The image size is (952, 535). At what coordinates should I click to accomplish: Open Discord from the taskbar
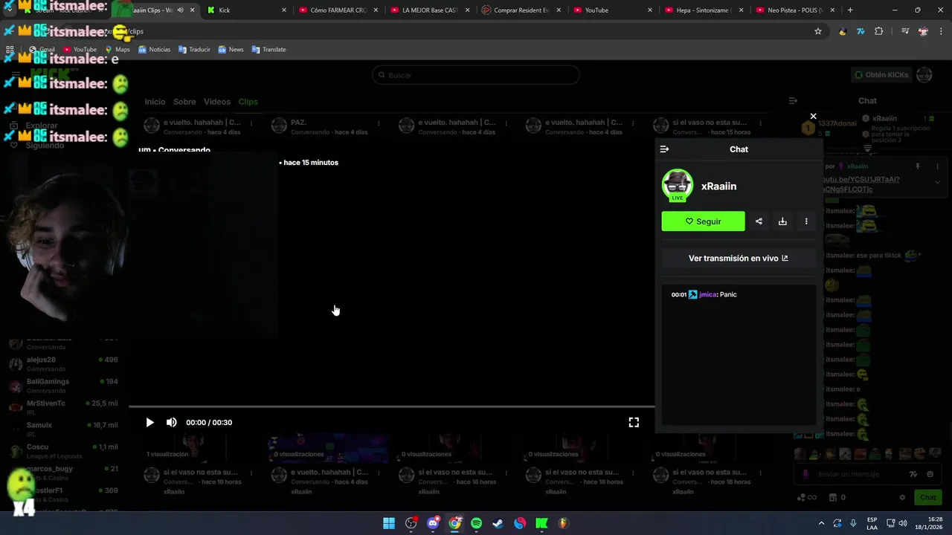point(433,523)
